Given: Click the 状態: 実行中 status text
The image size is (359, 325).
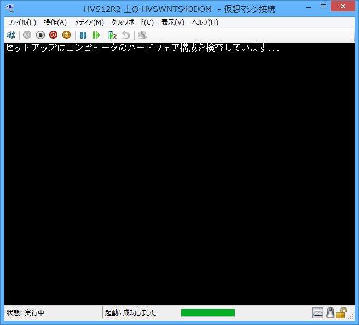Looking at the screenshot, I should point(25,312).
